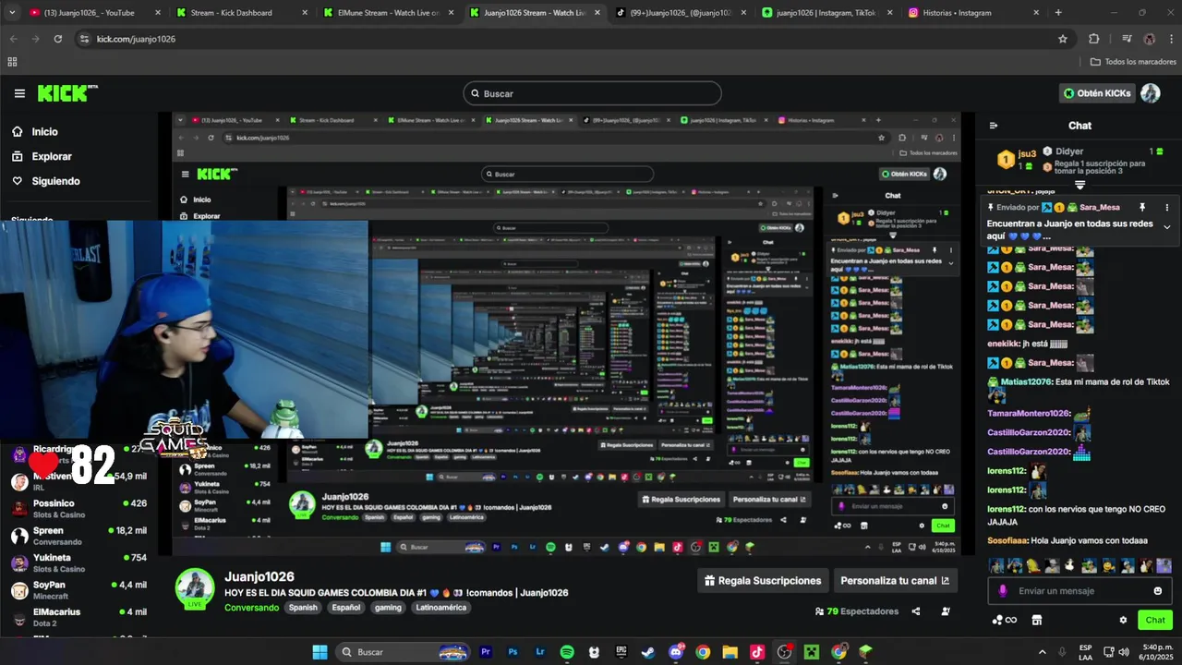Select the Latinoamérica tag

click(441, 608)
